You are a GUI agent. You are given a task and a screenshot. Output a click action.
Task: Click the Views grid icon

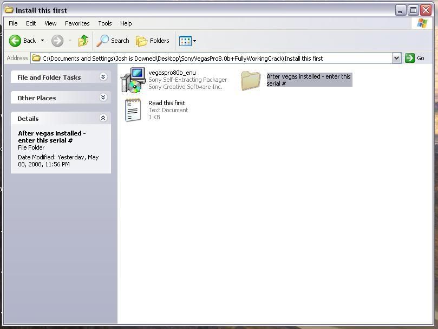pos(185,41)
